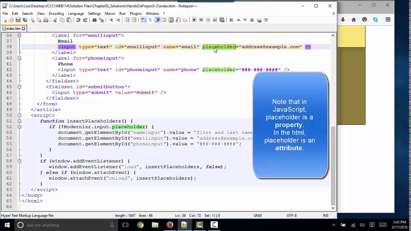Click the Copy toolbar icon
This screenshot has height=231, width=411.
pos(62,20)
